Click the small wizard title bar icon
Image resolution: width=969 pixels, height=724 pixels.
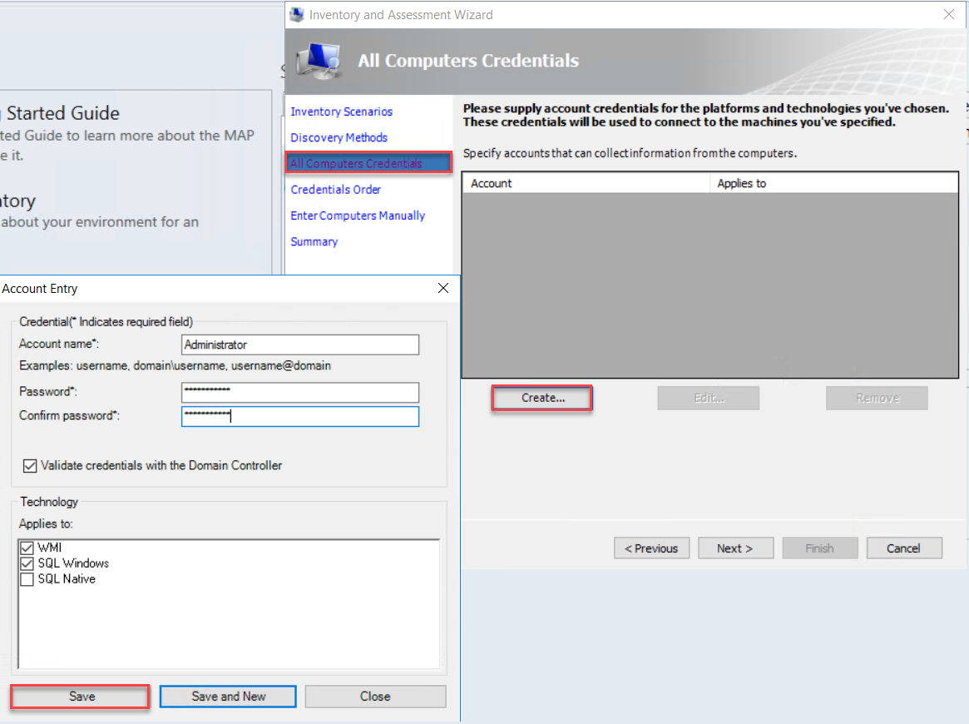click(x=297, y=15)
